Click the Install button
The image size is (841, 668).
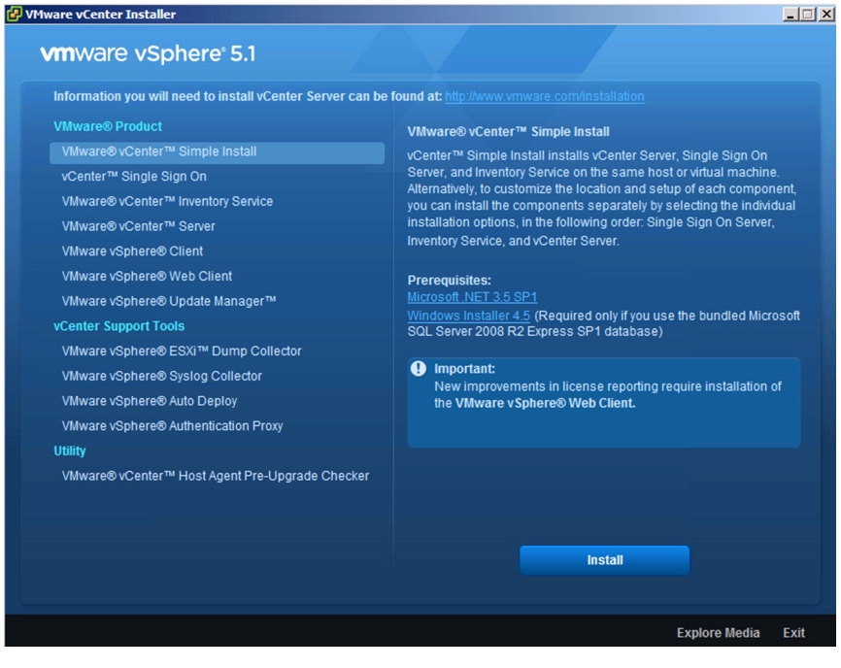coord(604,560)
